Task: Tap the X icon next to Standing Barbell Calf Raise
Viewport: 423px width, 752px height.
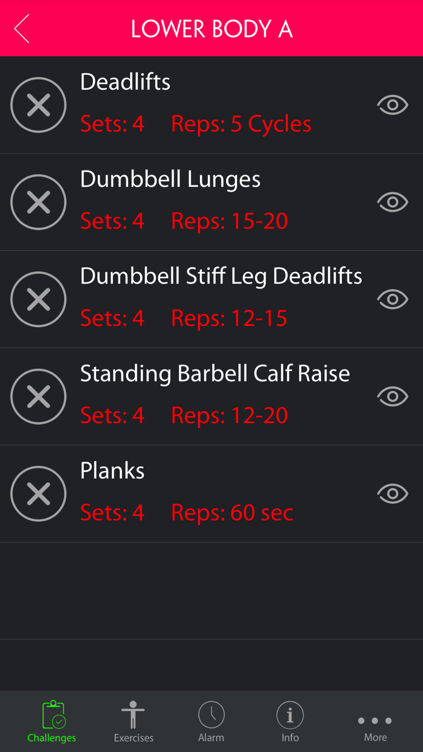Action: point(38,397)
